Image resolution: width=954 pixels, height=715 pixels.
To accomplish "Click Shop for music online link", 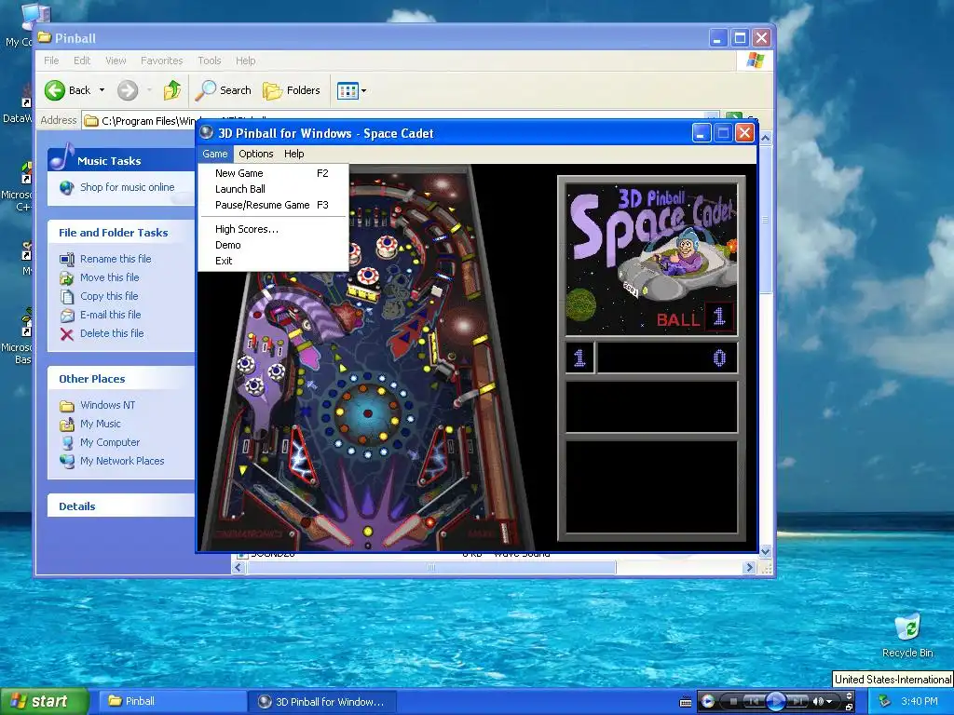I will point(127,187).
